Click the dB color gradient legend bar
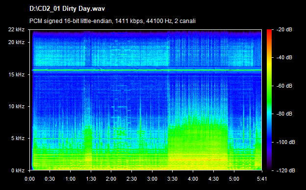The image size is (306, 190). coord(269,100)
